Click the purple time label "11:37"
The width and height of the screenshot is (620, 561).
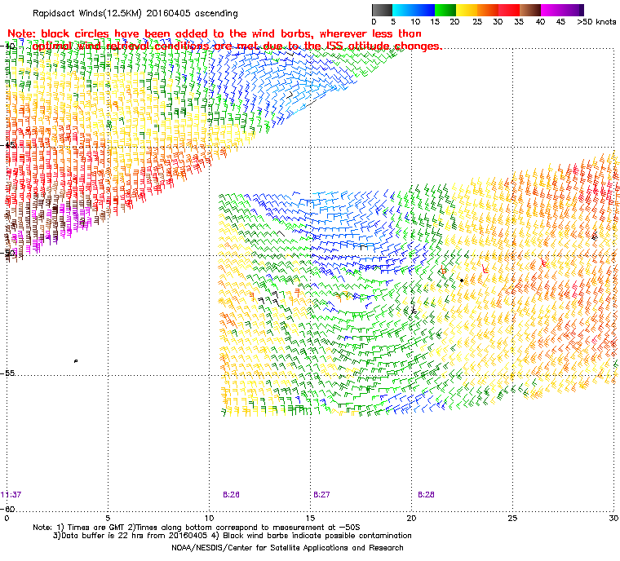coord(11,495)
